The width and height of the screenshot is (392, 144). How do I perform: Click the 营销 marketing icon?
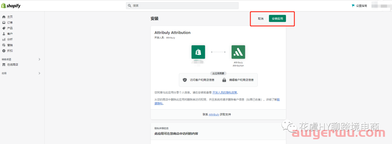point(4,45)
